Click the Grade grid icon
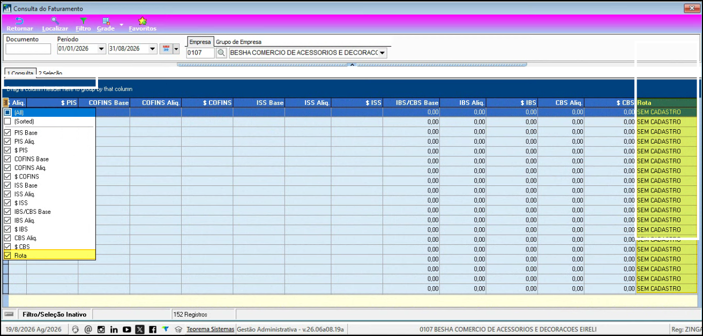Screen dimensions: 703x336 (106, 21)
